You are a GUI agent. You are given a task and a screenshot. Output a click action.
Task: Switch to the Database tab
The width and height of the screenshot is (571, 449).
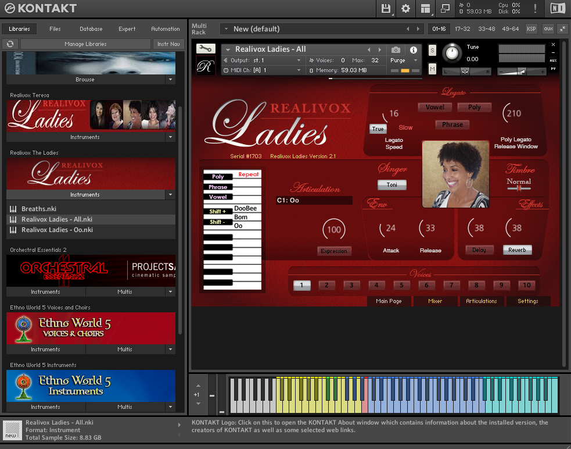[91, 29]
